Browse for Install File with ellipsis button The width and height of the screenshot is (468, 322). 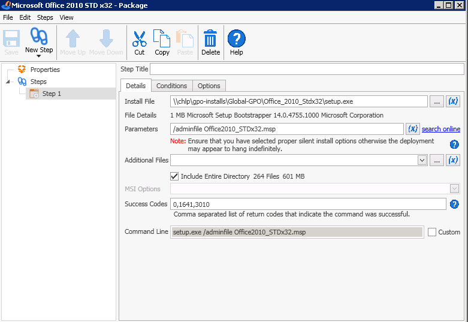(437, 101)
